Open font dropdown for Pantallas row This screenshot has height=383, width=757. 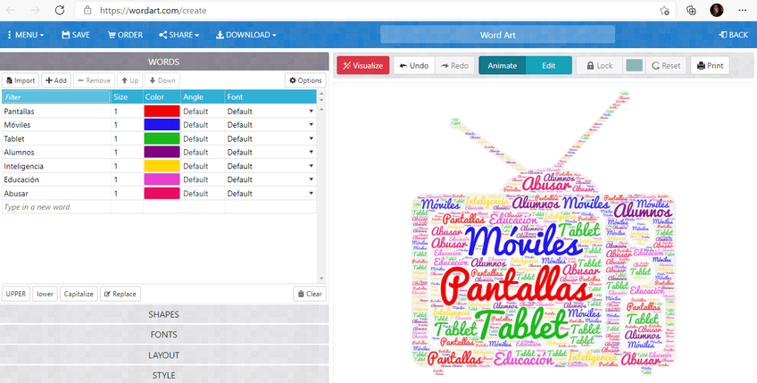click(312, 112)
